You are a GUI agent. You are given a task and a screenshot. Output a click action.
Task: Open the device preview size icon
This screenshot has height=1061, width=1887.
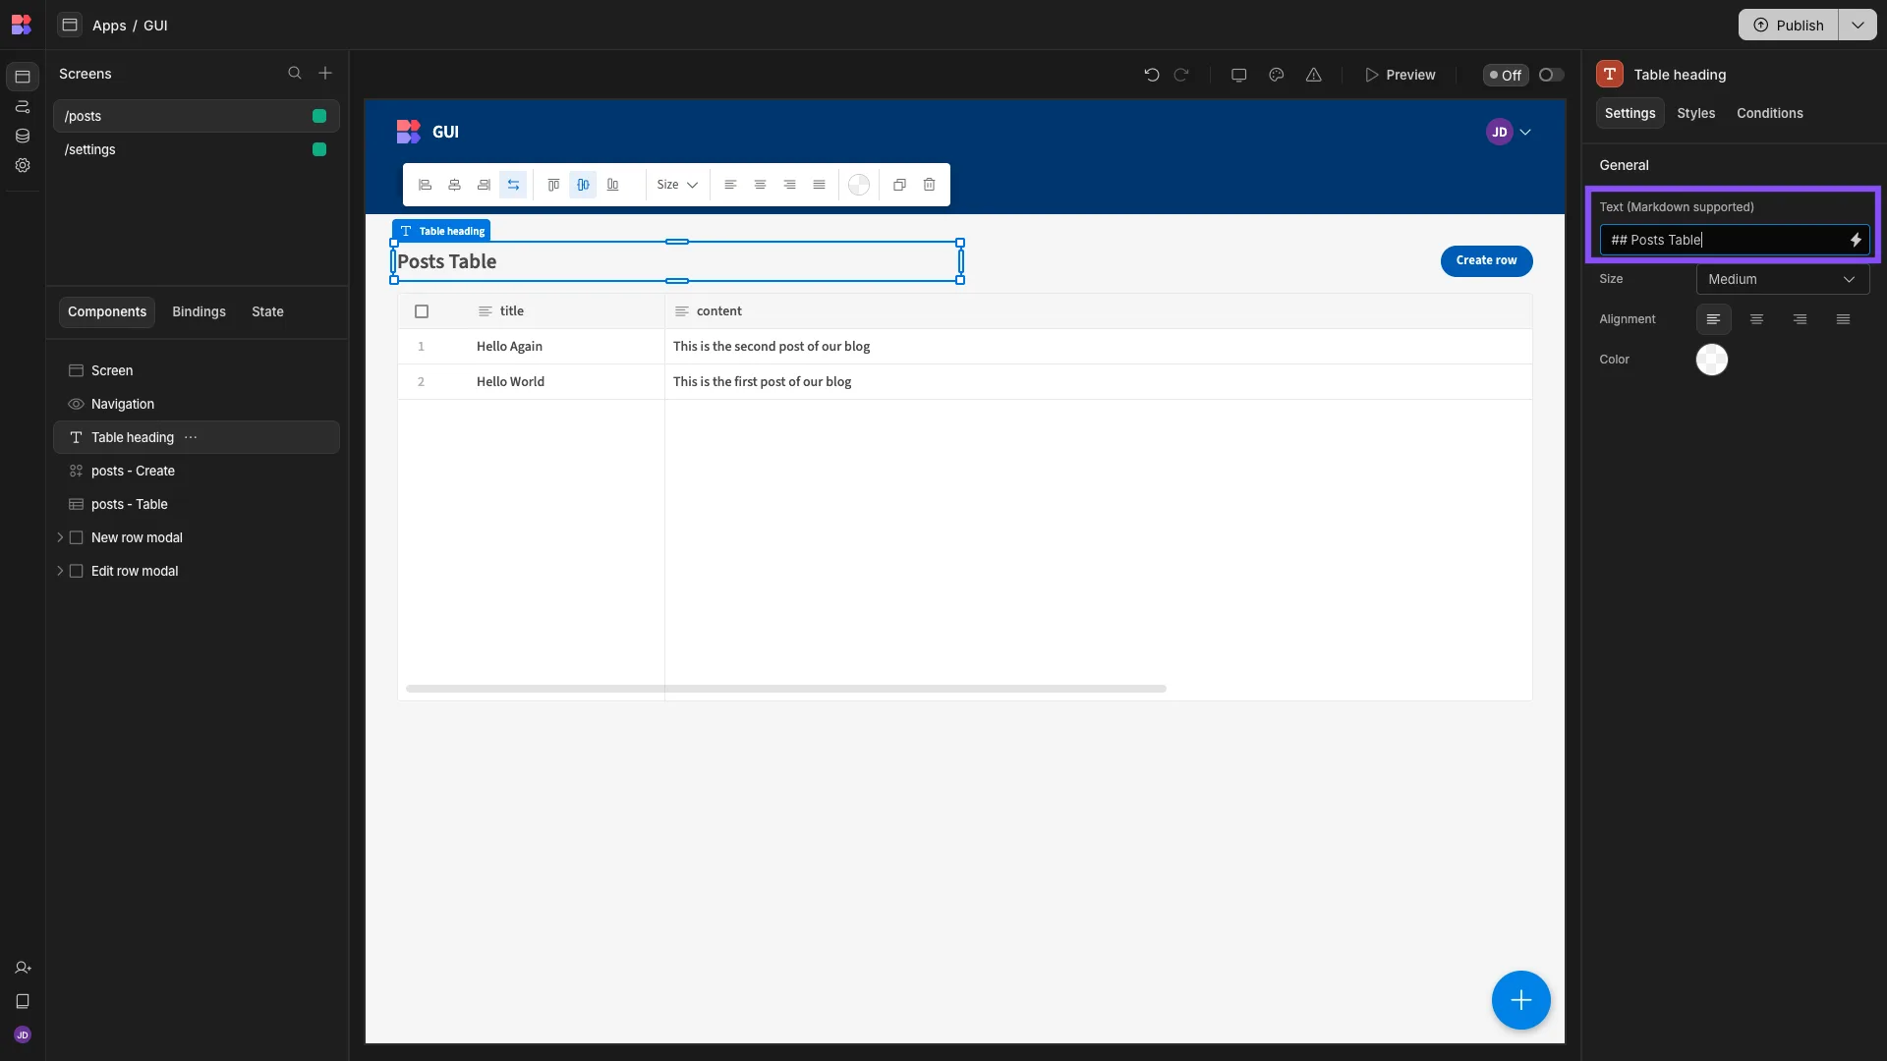1238,75
